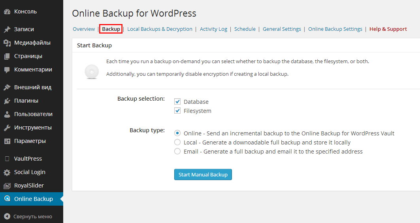Switch to Activity Log tab

(213, 29)
